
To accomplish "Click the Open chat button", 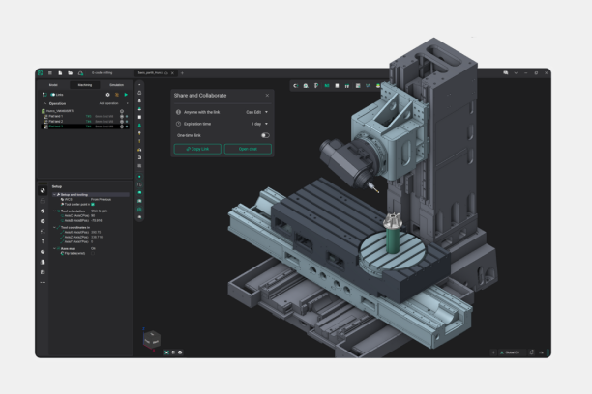I will 248,149.
